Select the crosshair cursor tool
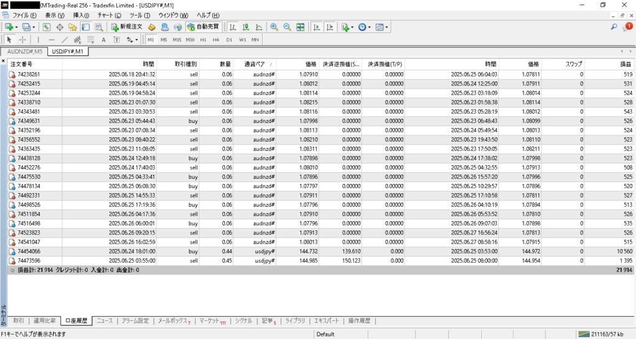This screenshot has height=339, width=636. [x=22, y=40]
